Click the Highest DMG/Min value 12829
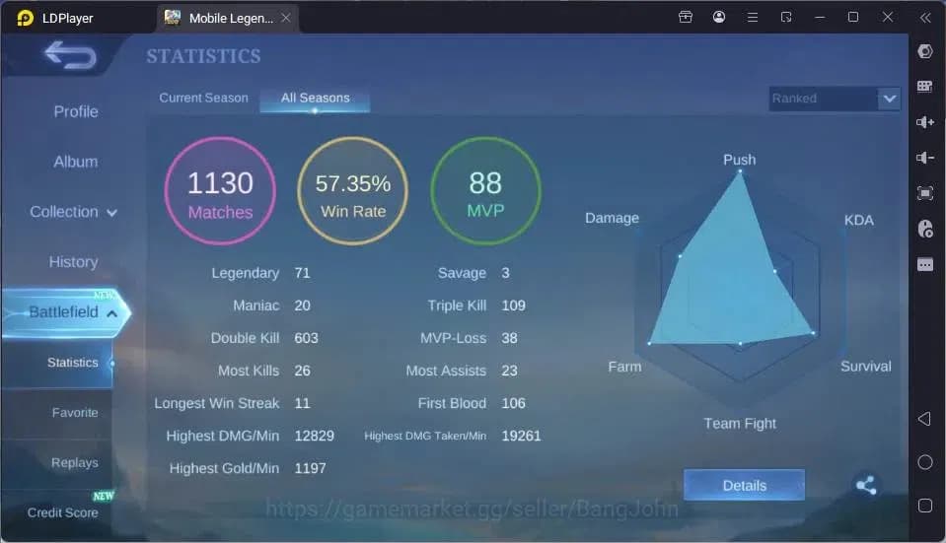Image resolution: width=946 pixels, height=543 pixels. coord(315,436)
